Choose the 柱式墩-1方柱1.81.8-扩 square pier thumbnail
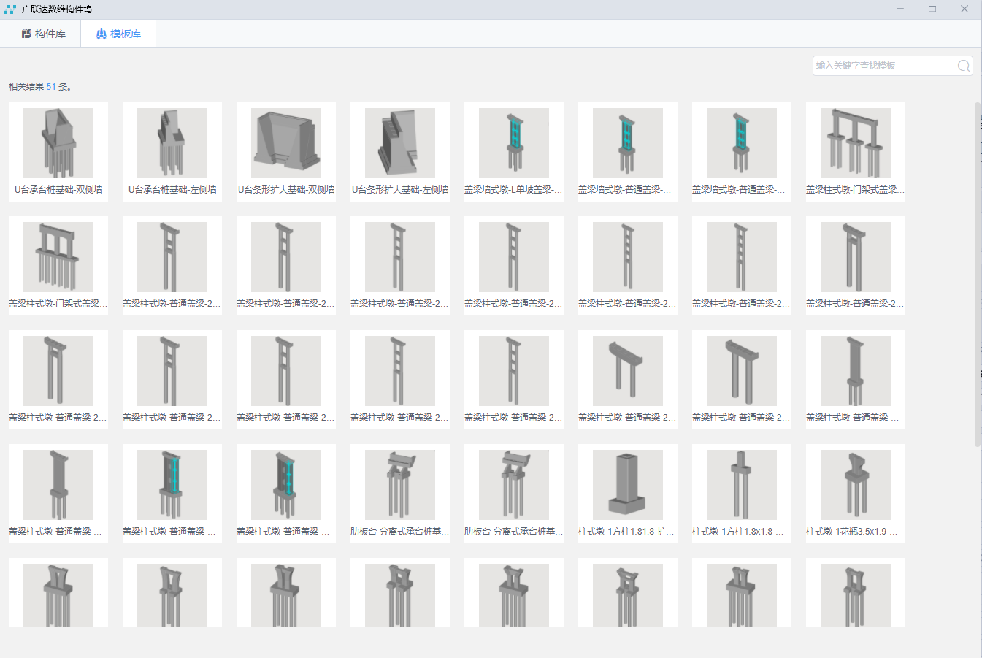The image size is (982, 658). [x=628, y=485]
